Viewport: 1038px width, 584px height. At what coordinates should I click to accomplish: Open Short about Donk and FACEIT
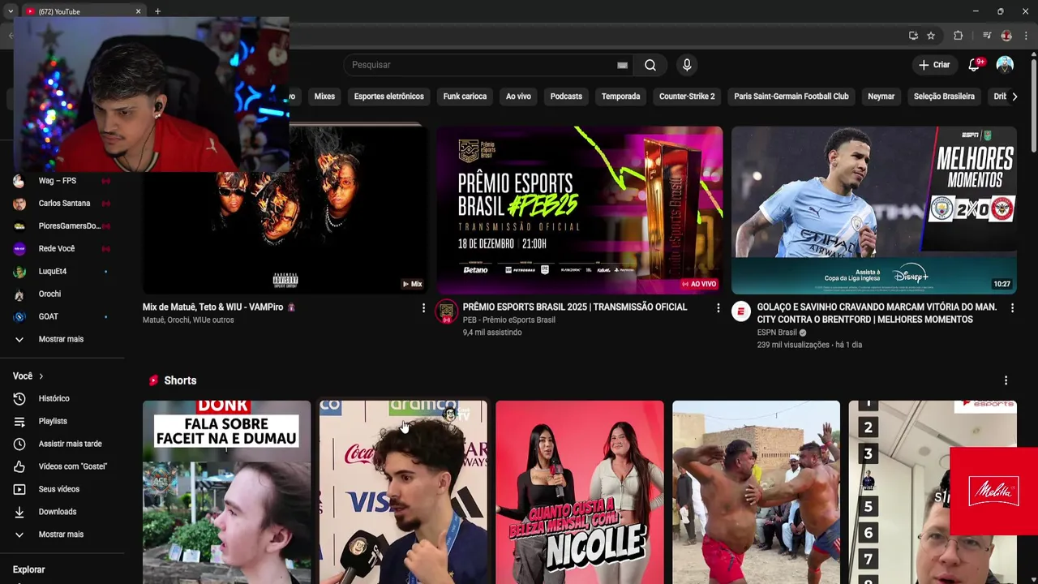pyautogui.click(x=226, y=492)
